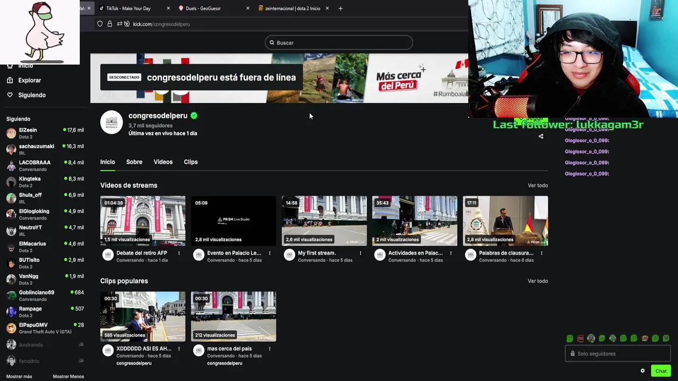
Task: Open options menu for Actividades en Palac... video
Action: coord(451,253)
